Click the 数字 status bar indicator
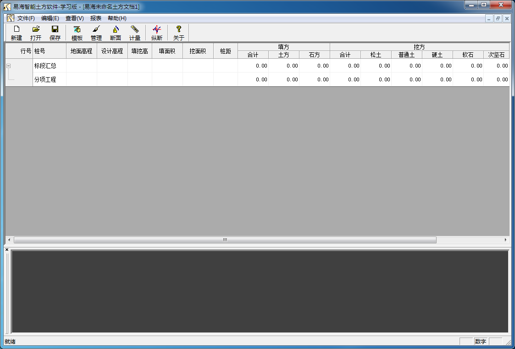 pos(481,342)
